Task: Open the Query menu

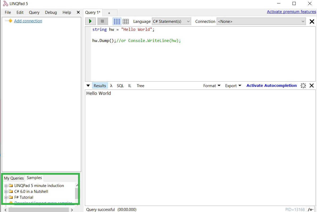Action: pyautogui.click(x=34, y=12)
